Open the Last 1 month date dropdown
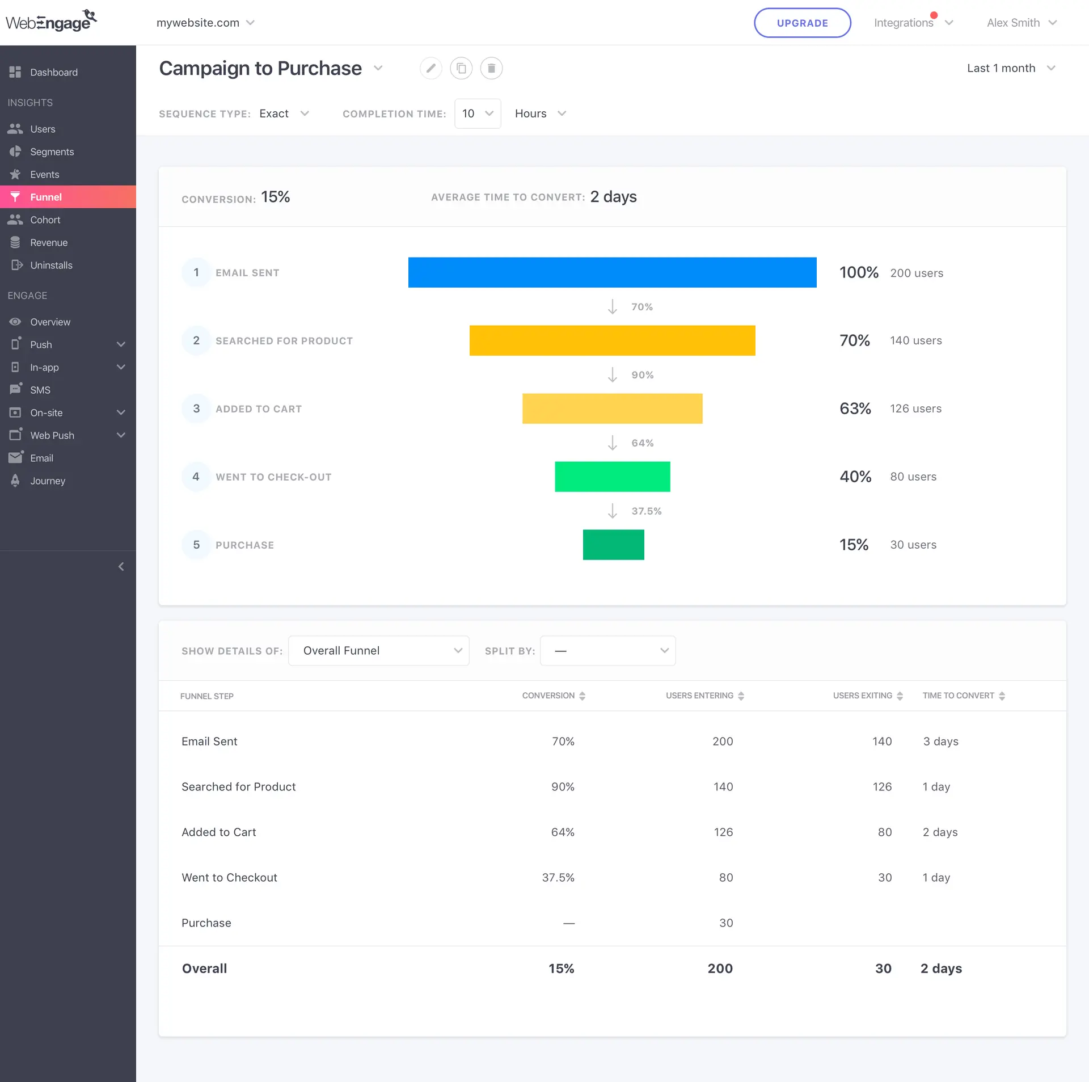The width and height of the screenshot is (1089, 1082). [x=1011, y=68]
